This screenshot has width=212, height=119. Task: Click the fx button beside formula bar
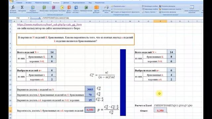pos(39,18)
